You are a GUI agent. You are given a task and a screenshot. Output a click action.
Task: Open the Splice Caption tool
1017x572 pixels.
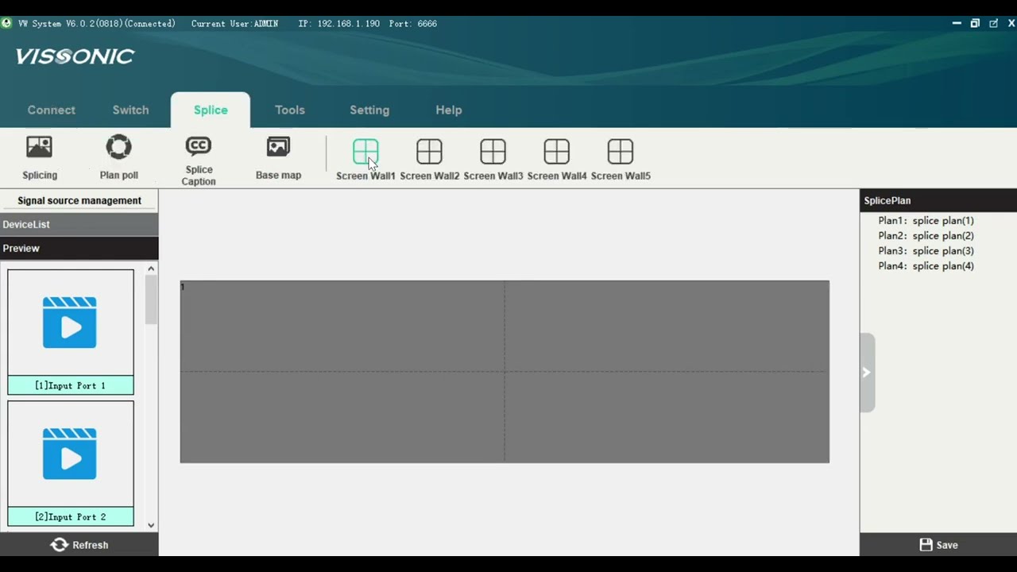[x=198, y=160]
